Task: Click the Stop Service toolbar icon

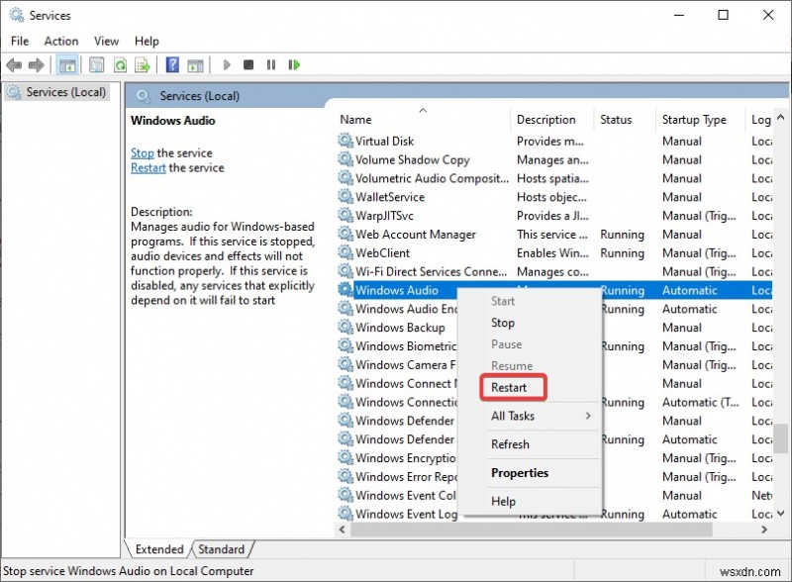Action: pos(249,64)
